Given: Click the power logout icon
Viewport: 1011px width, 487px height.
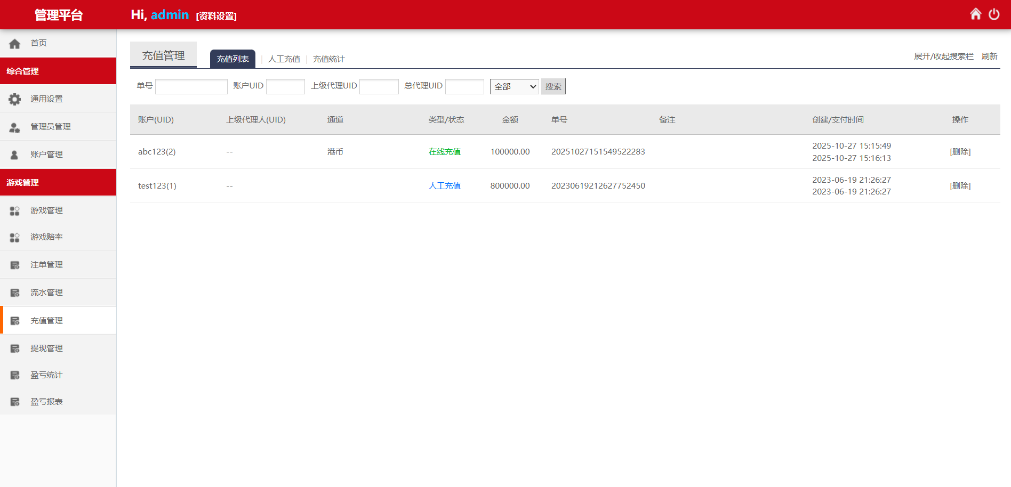Looking at the screenshot, I should [994, 14].
